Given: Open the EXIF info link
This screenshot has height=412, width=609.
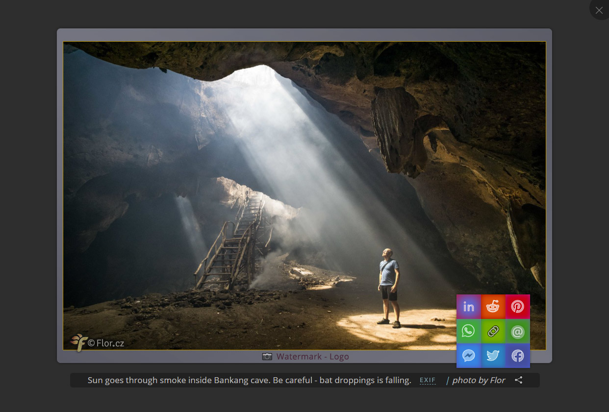Looking at the screenshot, I should click(x=428, y=380).
